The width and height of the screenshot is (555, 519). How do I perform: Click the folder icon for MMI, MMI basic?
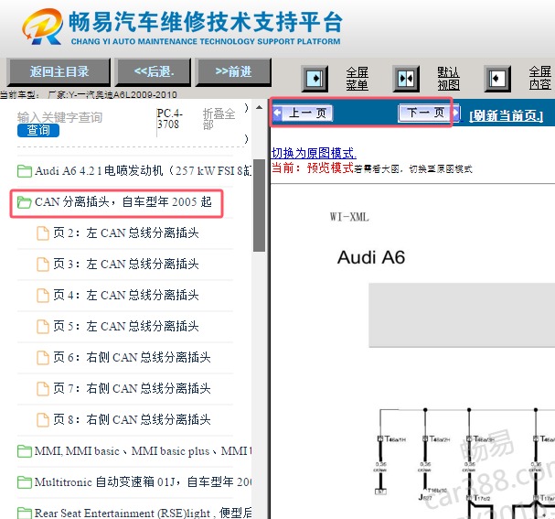25,451
